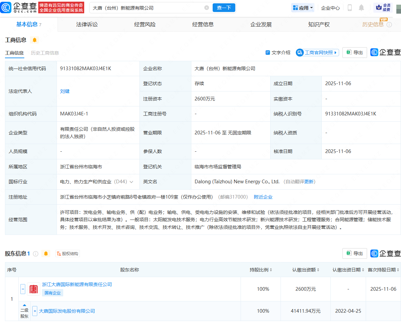This screenshot has height=322, width=401.
Task: Open 文字介绍 text introduction
Action: [x=278, y=53]
